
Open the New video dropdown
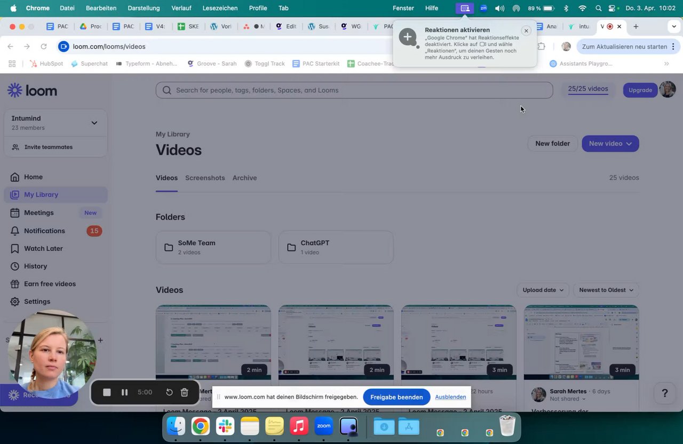tap(610, 143)
